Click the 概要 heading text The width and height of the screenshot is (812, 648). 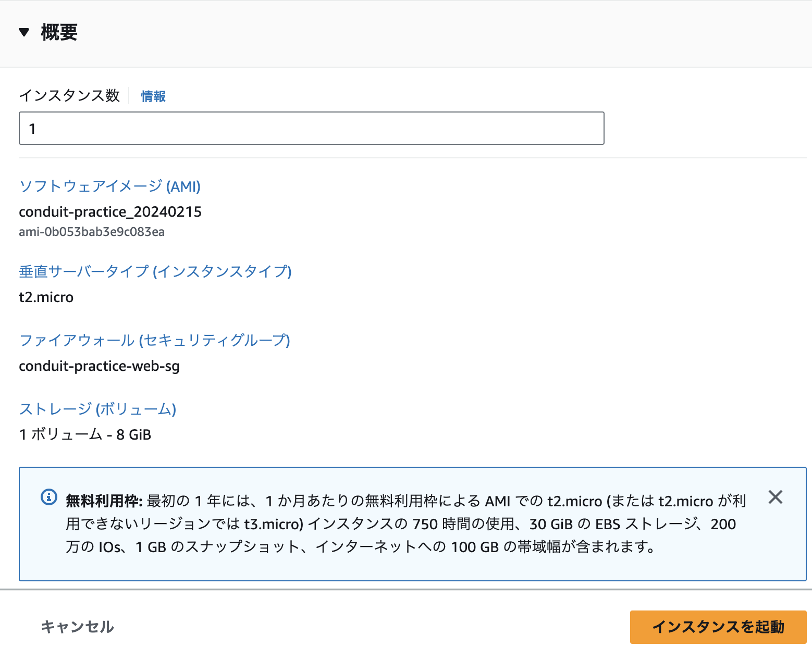[58, 32]
